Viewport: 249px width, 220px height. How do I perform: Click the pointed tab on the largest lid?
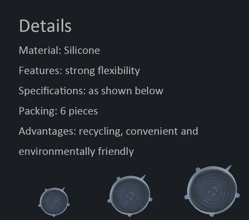[229, 168]
